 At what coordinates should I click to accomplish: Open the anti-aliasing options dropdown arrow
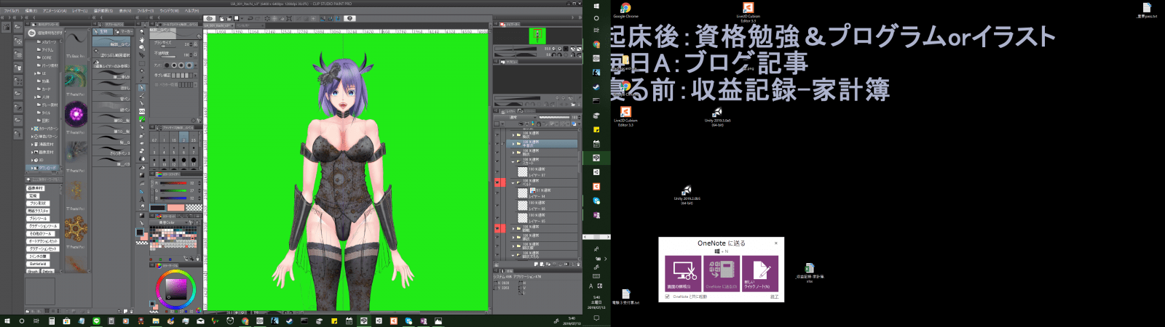coord(196,65)
